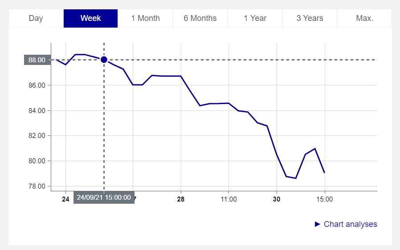The height and width of the screenshot is (250, 400).
Task: Click the highlighted data point dot on the chart line
Action: pos(104,60)
